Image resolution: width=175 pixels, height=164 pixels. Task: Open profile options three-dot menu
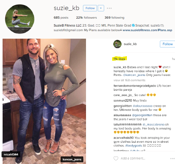click(x=109, y=8)
